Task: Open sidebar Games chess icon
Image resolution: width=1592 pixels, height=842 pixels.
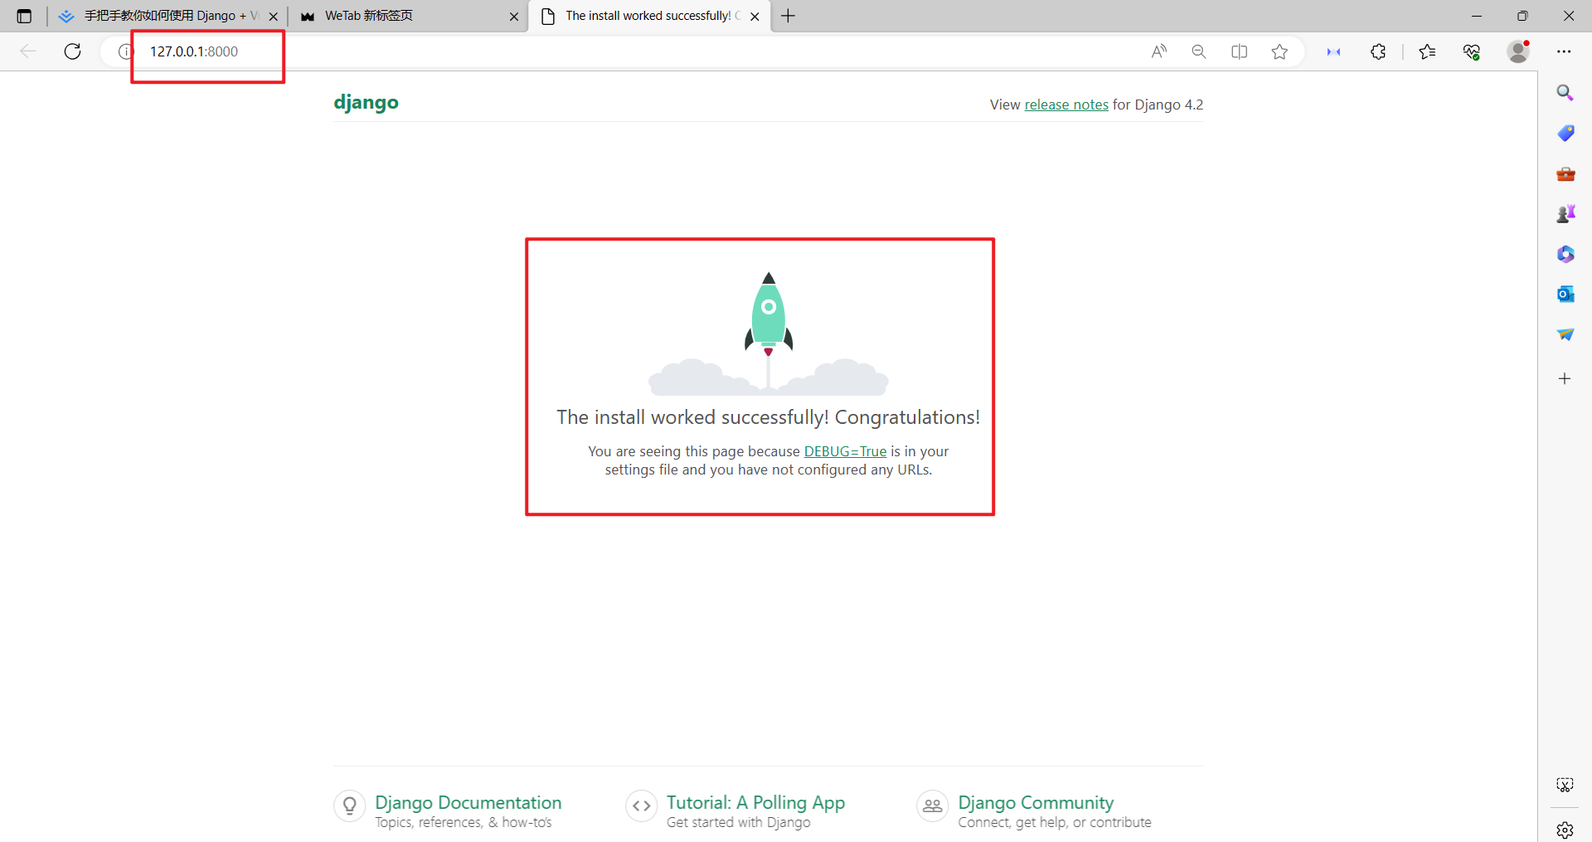Action: pyautogui.click(x=1565, y=214)
